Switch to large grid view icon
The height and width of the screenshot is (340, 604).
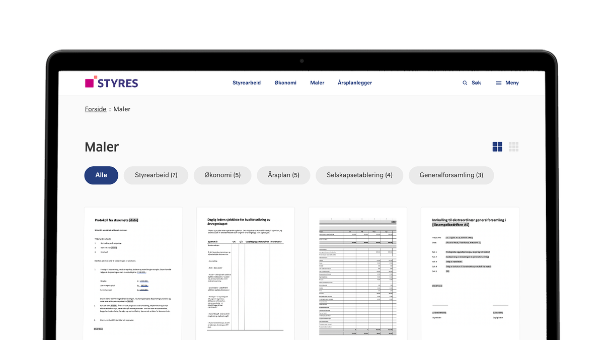pyautogui.click(x=497, y=147)
